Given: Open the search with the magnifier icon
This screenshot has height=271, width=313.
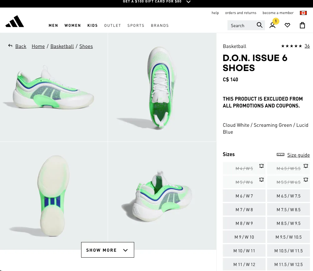Looking at the screenshot, I should coord(259,25).
